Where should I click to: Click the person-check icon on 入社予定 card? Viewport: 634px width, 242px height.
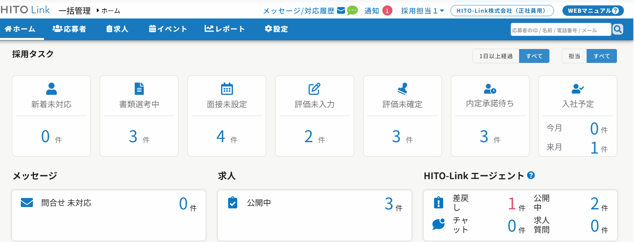(x=578, y=89)
